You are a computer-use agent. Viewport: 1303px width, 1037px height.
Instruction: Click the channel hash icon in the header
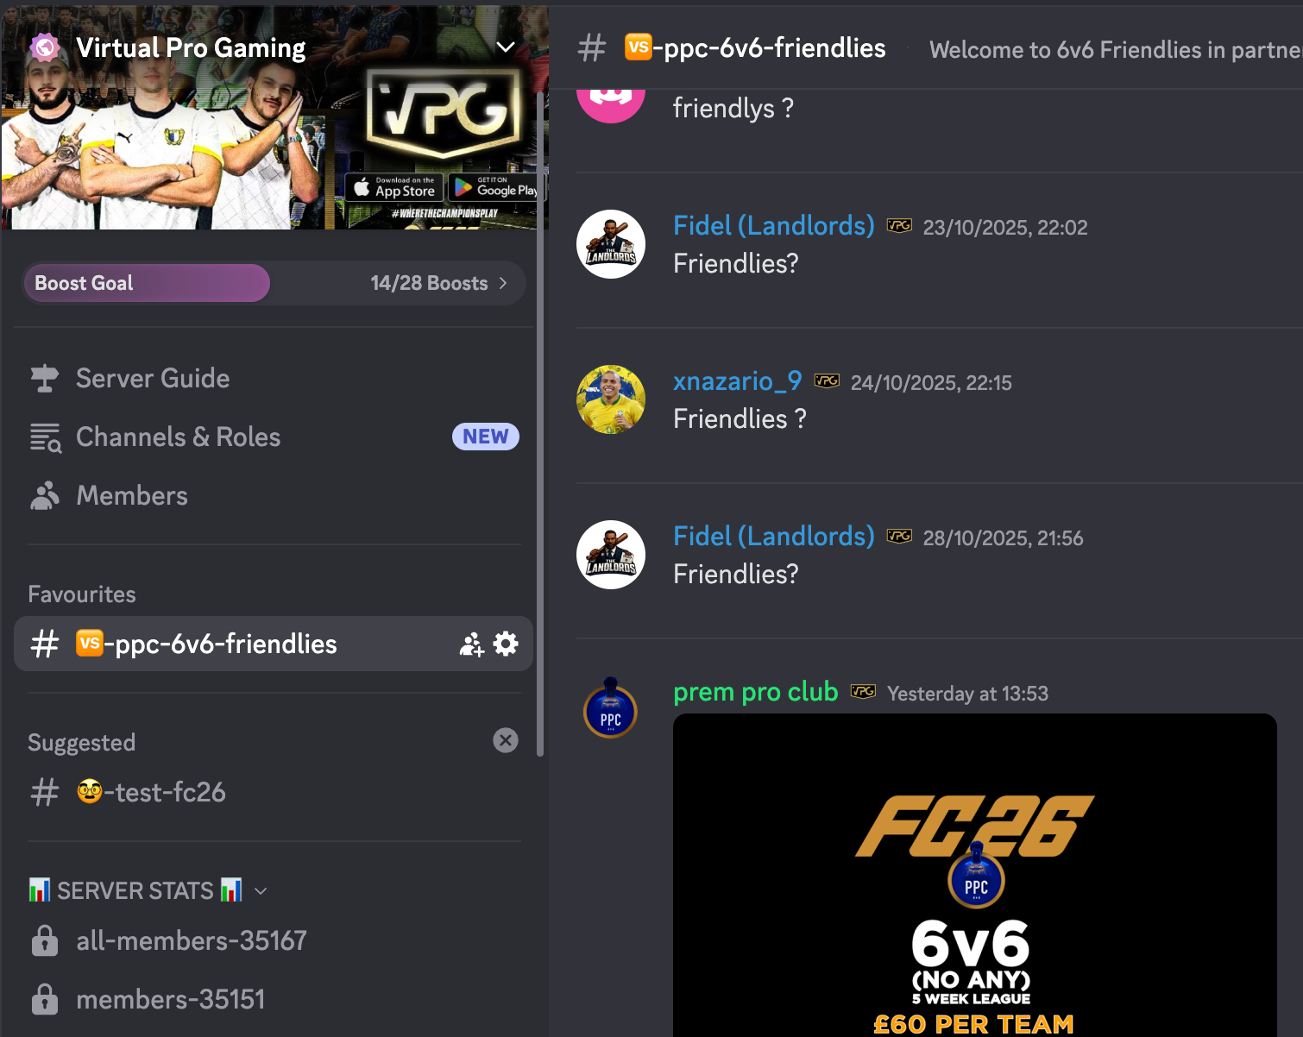pos(592,48)
